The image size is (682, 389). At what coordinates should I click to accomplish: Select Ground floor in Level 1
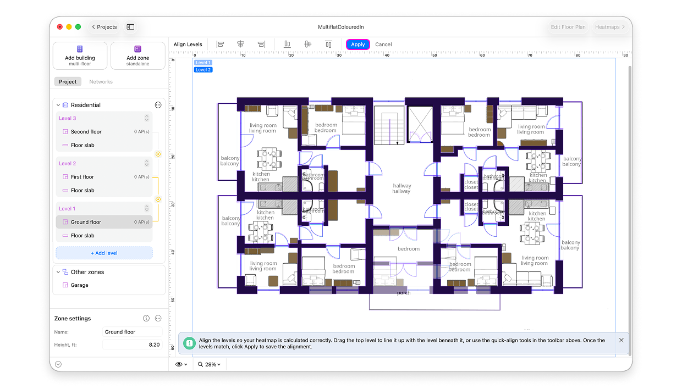point(104,222)
